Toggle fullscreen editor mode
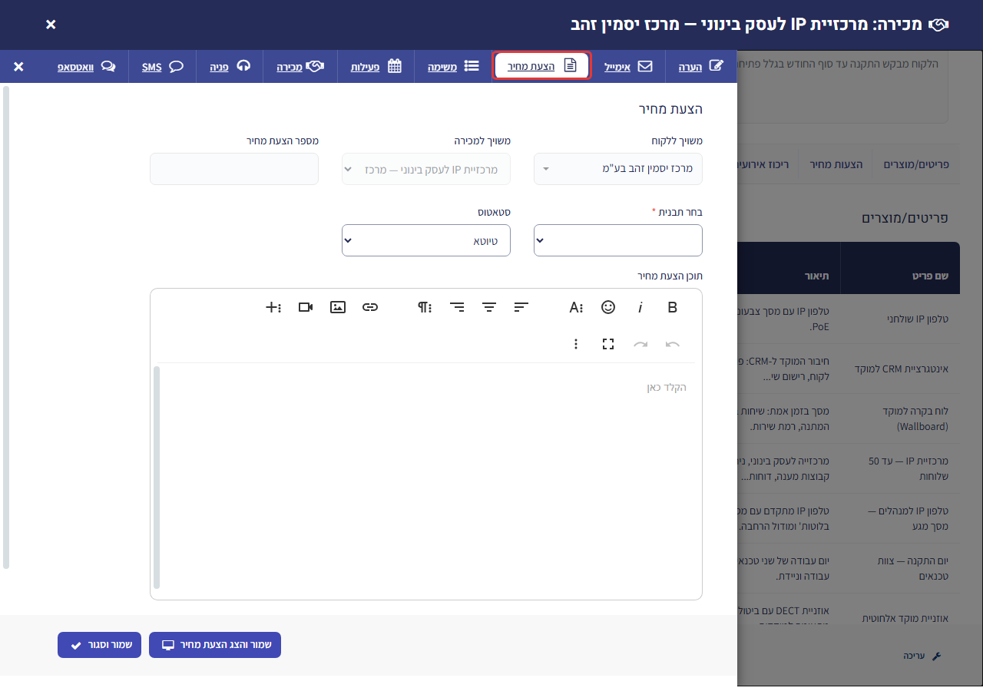The width and height of the screenshot is (983, 691). coord(608,344)
